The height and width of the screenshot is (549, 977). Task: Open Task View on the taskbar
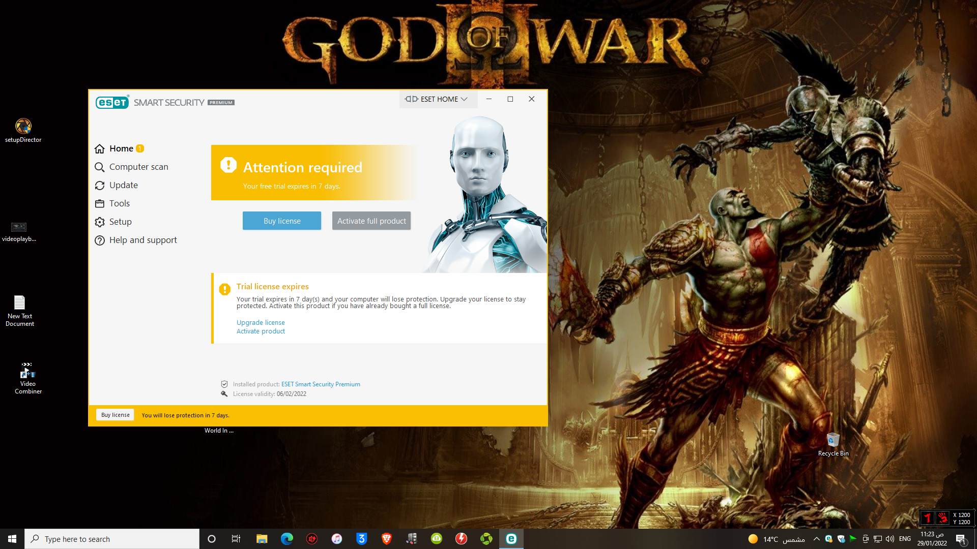coord(236,539)
